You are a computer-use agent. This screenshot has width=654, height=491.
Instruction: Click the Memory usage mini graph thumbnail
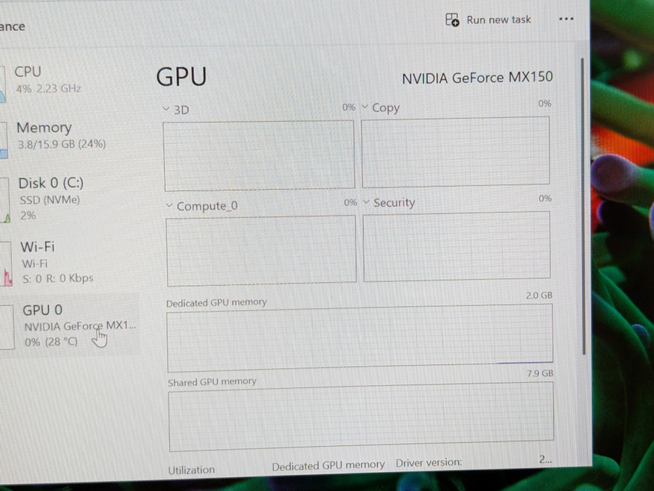pos(4,140)
